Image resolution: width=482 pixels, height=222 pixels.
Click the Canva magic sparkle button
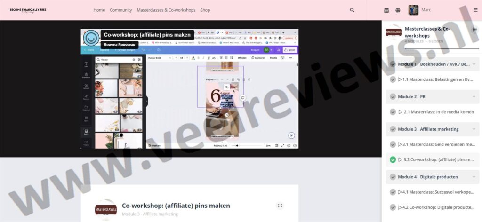(291, 135)
